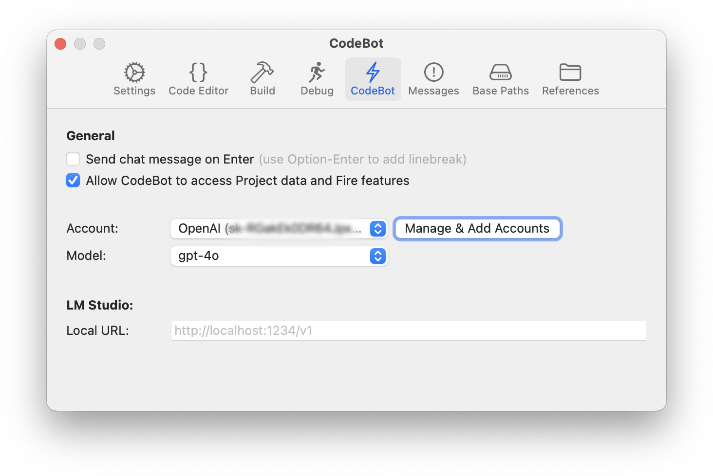Select the CodeBot lightning bolt icon
This screenshot has width=713, height=476.
click(x=373, y=73)
